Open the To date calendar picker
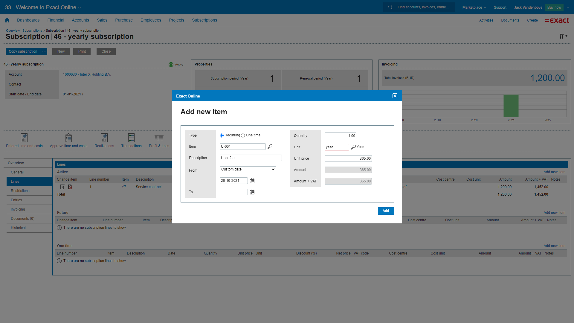The width and height of the screenshot is (574, 323). [252, 192]
